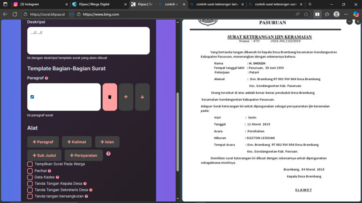Enable Tampilkan Surat Pada Warga checkbox

click(30, 164)
